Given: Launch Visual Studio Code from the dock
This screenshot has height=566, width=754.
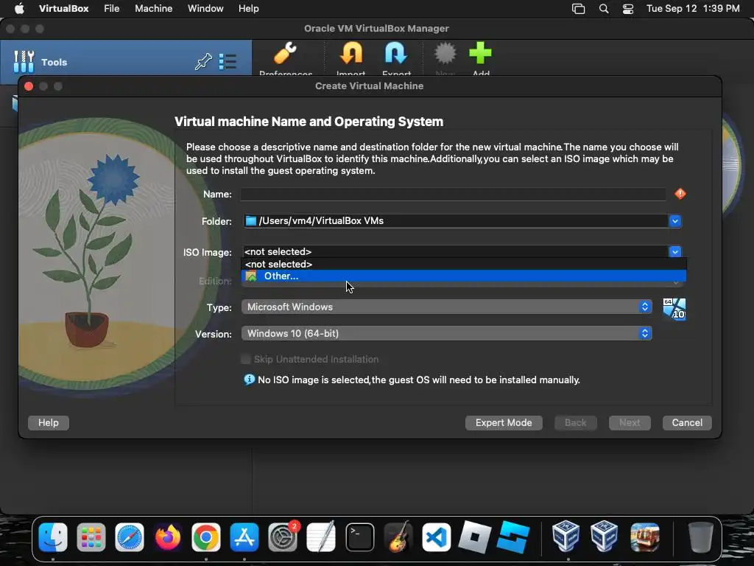Looking at the screenshot, I should click(x=436, y=537).
